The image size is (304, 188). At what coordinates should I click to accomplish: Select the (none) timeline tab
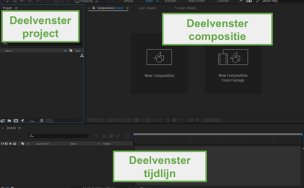click(x=11, y=128)
